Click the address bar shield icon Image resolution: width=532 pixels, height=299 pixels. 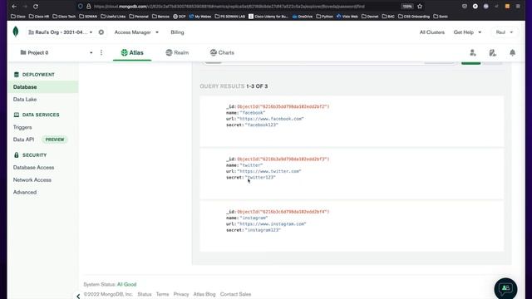click(80, 7)
